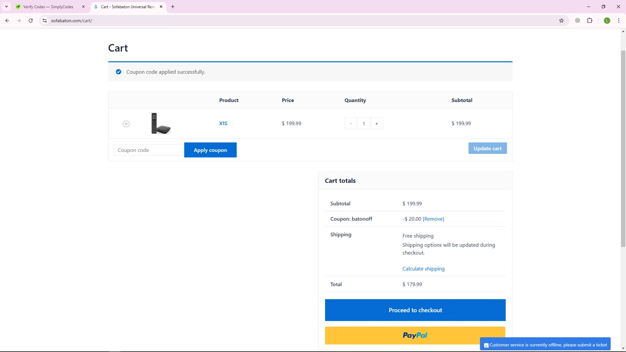The width and height of the screenshot is (626, 352).
Task: Click the browser back arrow
Action: (7, 20)
